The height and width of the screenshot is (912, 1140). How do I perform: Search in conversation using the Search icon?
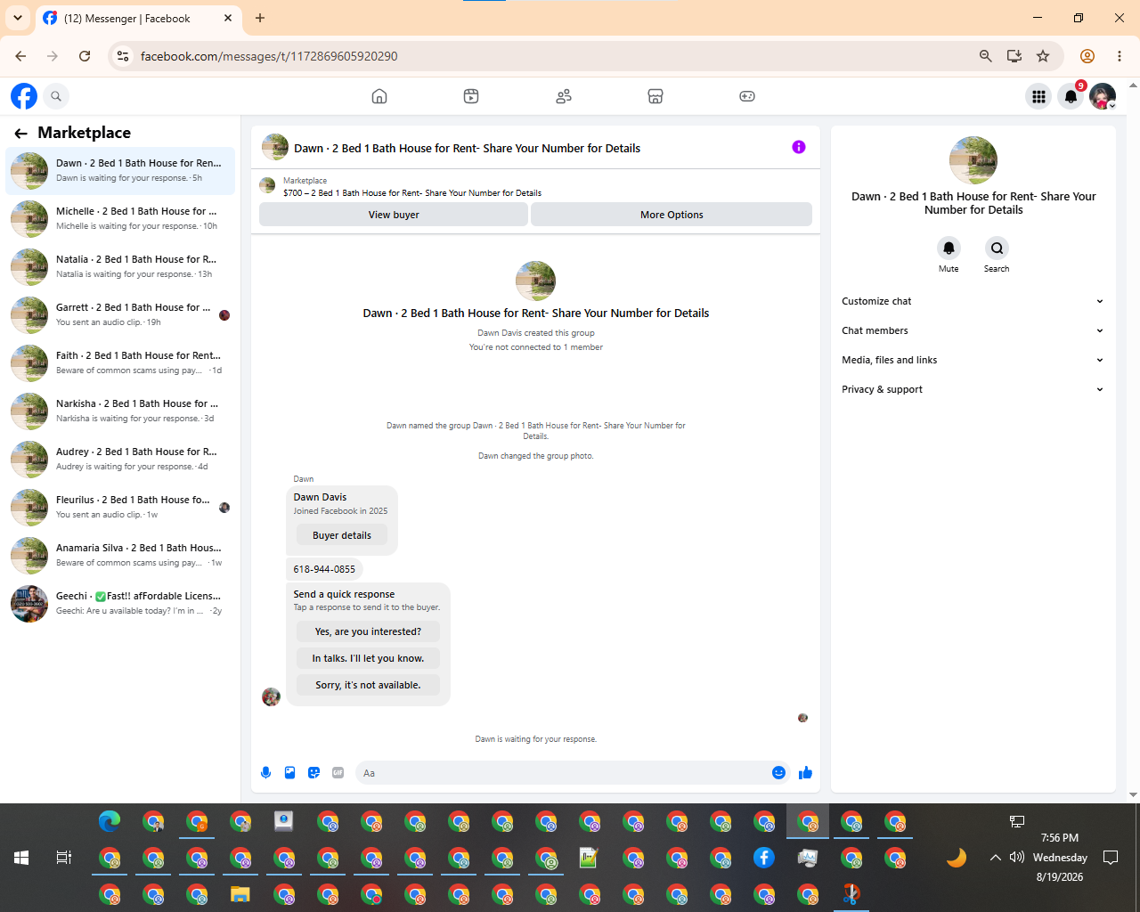tap(997, 248)
